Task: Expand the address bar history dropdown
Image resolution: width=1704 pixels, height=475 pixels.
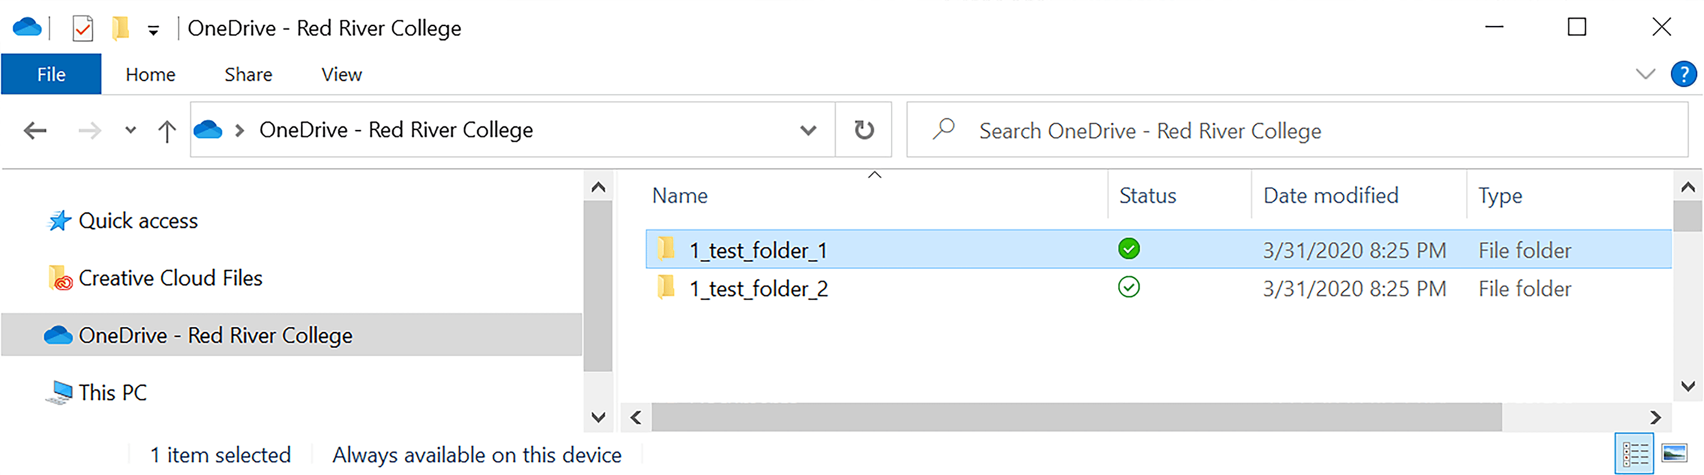Action: (x=809, y=130)
